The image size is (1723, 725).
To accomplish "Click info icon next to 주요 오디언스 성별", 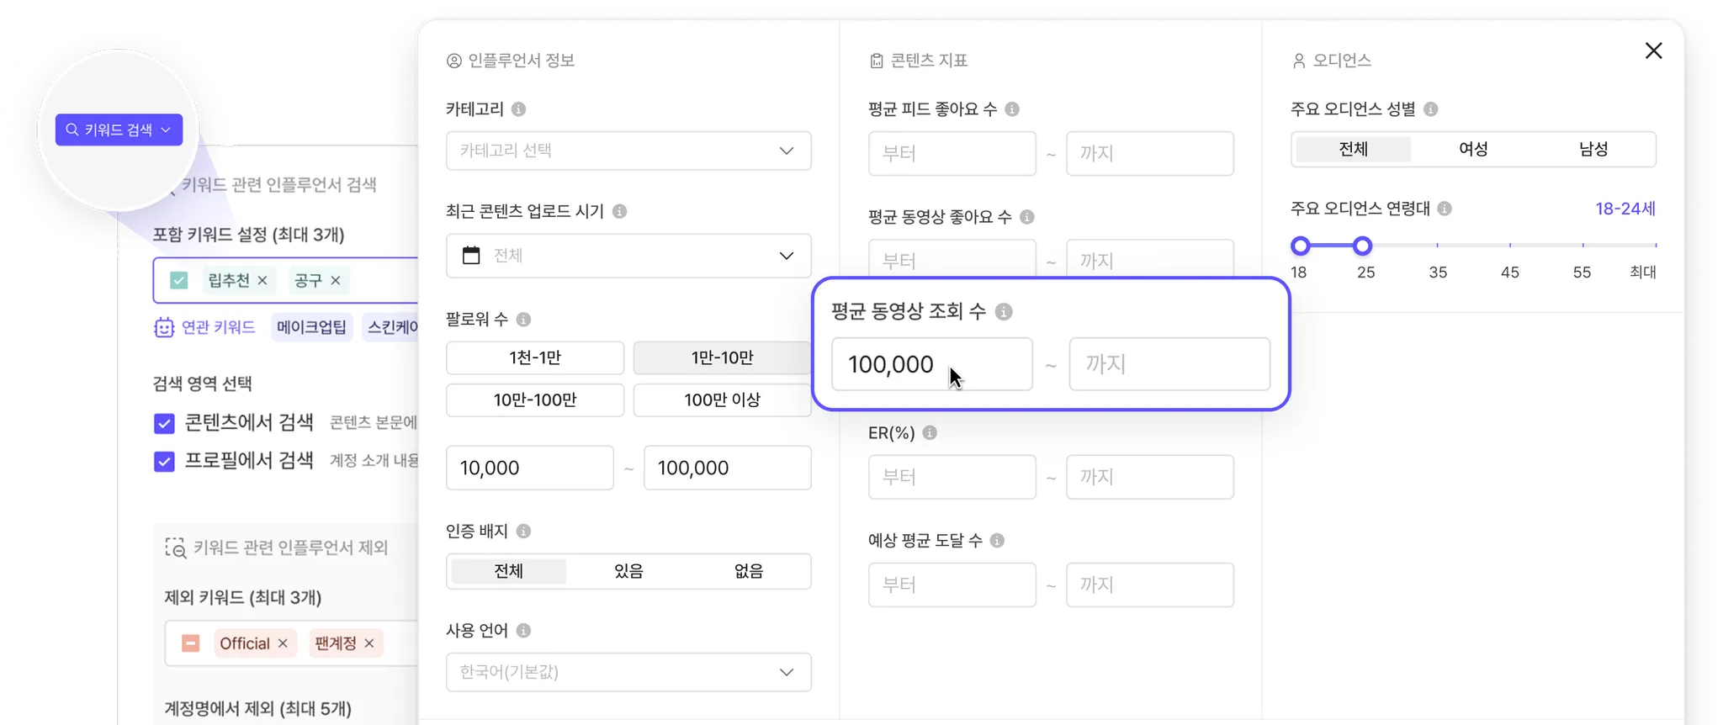I will [1431, 109].
